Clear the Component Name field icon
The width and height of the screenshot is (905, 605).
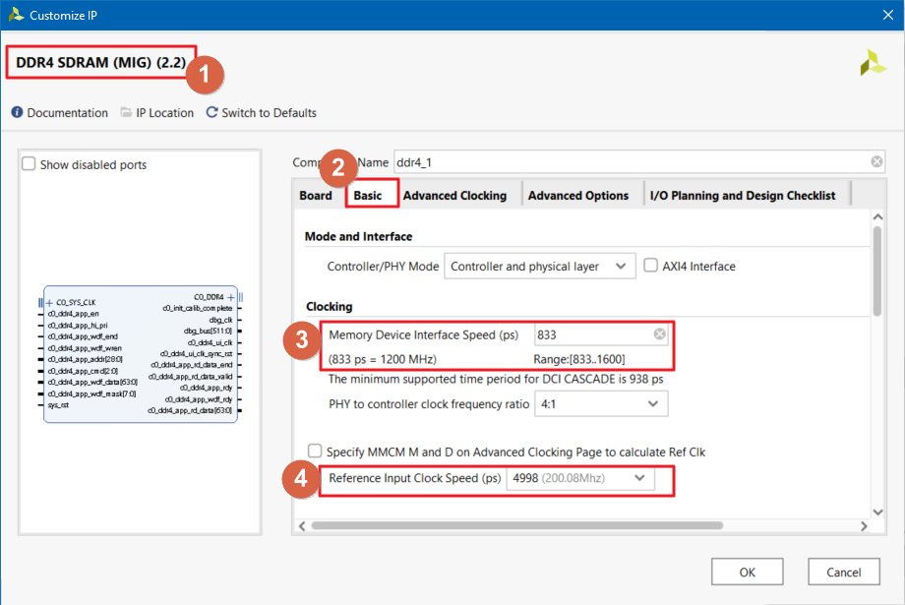pos(876,161)
